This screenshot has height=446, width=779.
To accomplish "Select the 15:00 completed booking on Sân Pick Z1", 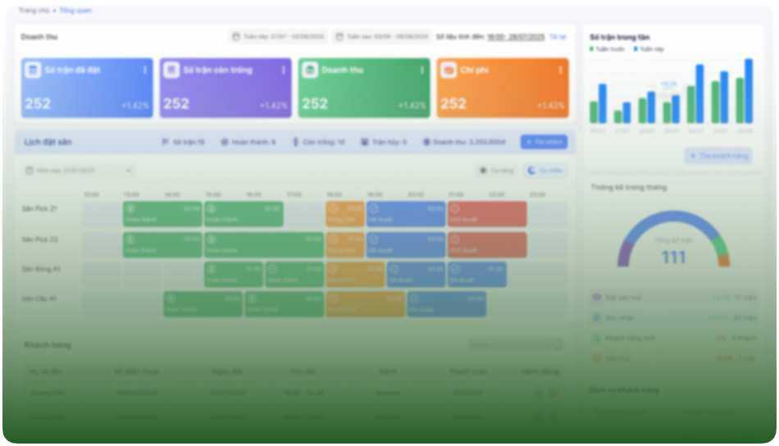I will (244, 214).
